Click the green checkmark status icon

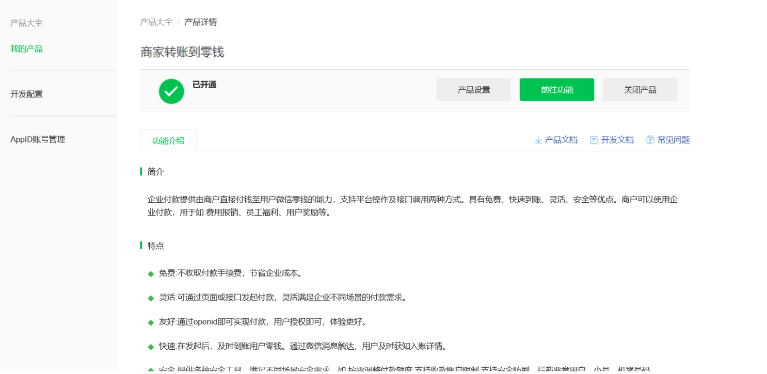pos(171,91)
